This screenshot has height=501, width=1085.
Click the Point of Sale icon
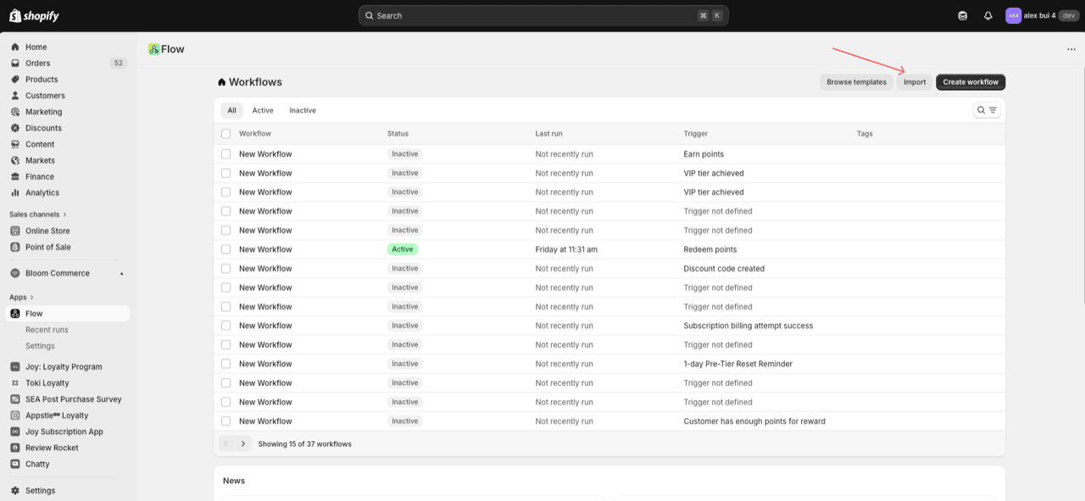(x=15, y=247)
